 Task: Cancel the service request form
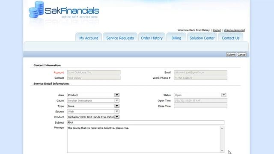coord(241,55)
